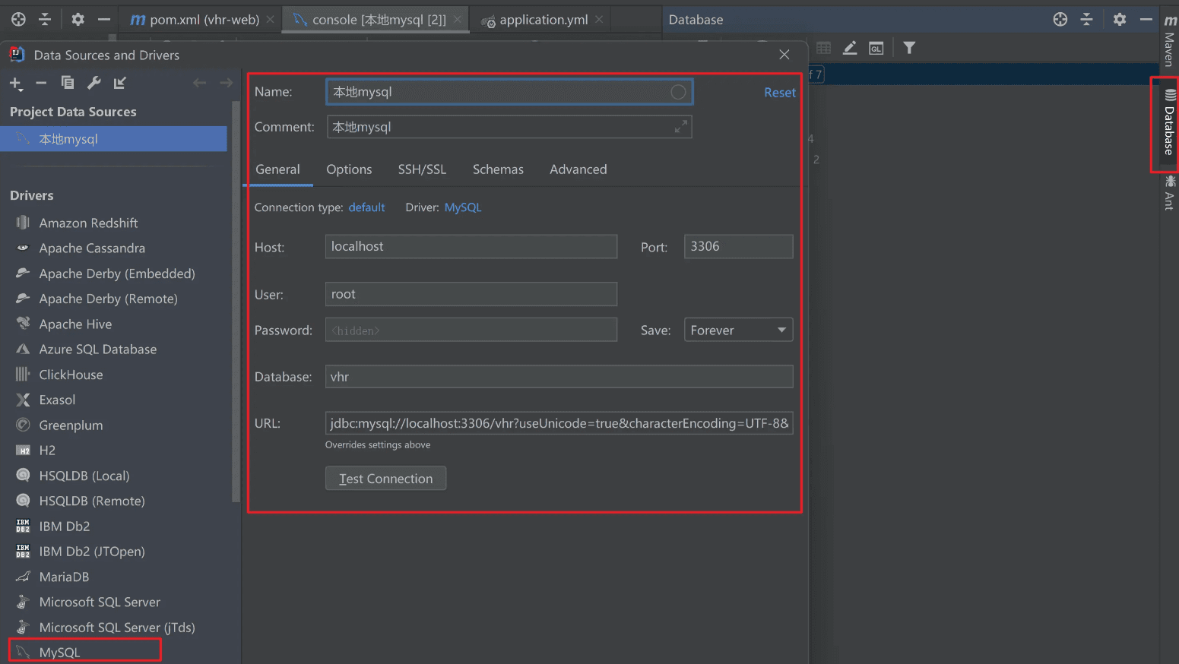Add a new data source with plus icon
1179x664 pixels.
(x=16, y=83)
